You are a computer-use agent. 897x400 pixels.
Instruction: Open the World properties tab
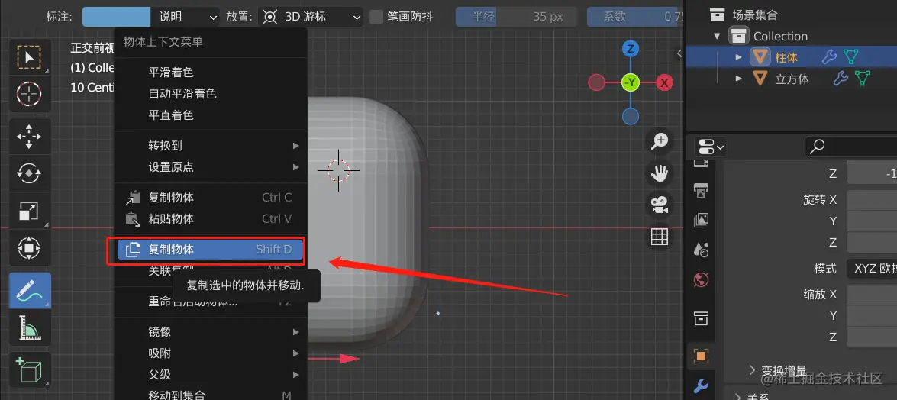pos(702,280)
